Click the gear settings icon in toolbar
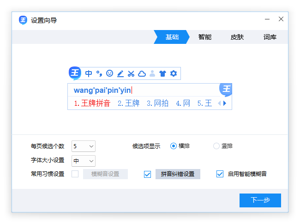 tap(174, 73)
